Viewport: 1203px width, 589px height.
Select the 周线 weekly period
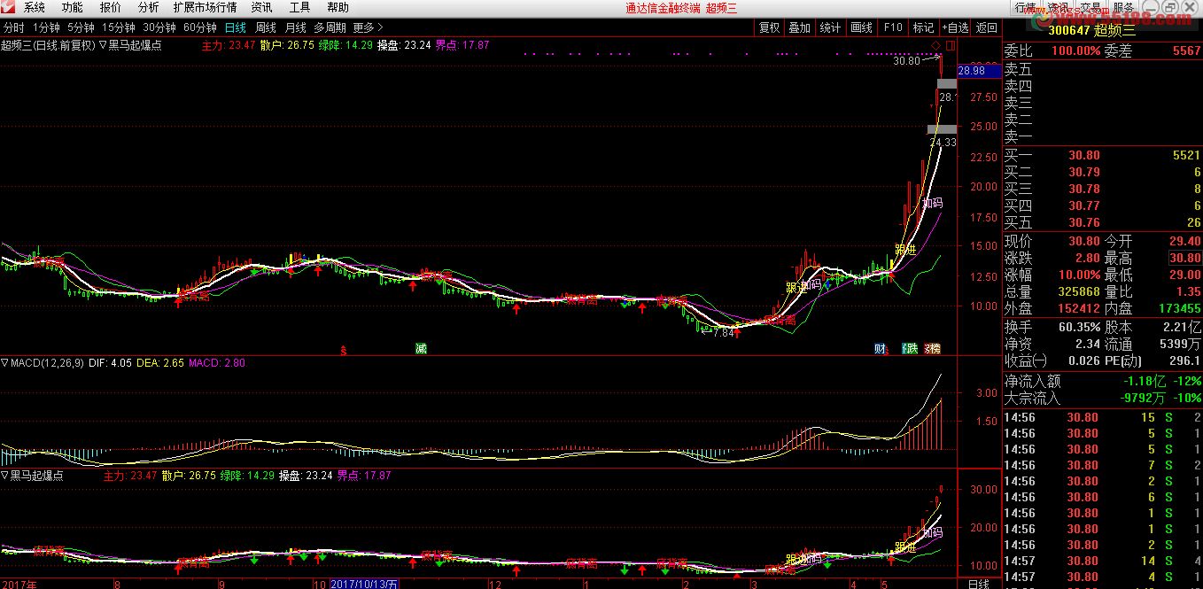266,27
